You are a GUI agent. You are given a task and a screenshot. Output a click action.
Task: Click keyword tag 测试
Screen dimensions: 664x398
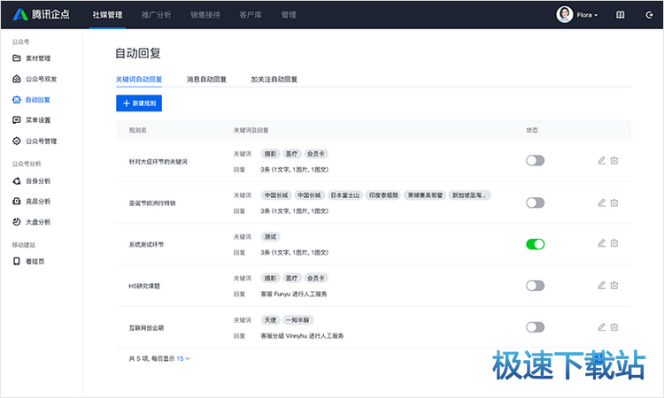(x=270, y=237)
